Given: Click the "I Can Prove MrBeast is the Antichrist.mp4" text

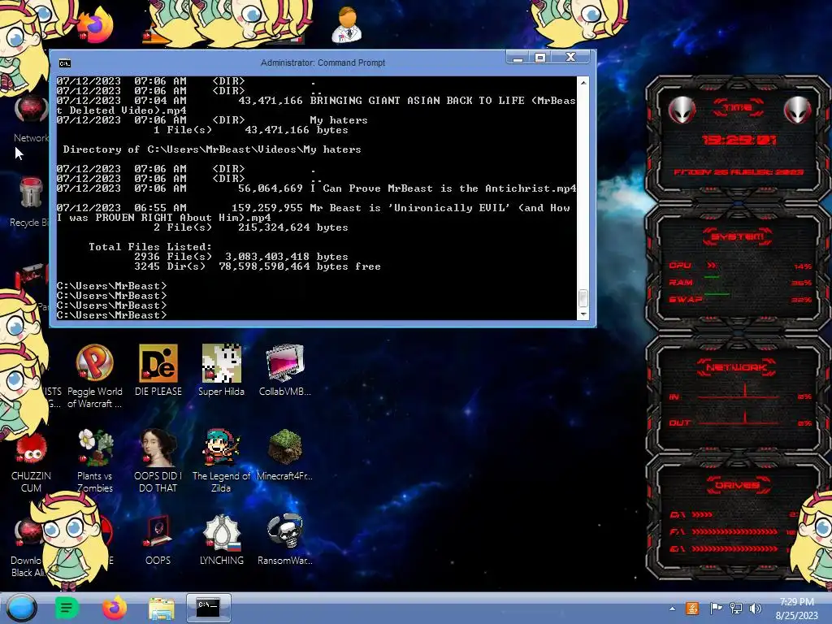Looking at the screenshot, I should pos(443,188).
